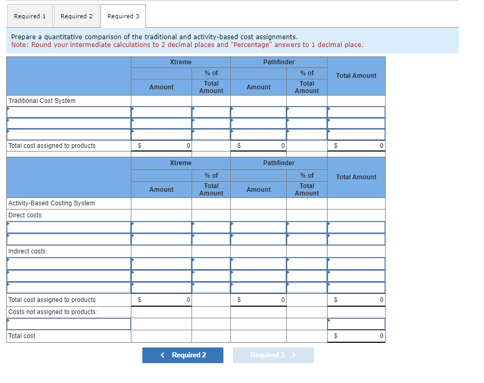Viewport: 484px width, 383px height.
Task: Click Pathfinder percent field in third Traditional row
Action: [x=307, y=135]
